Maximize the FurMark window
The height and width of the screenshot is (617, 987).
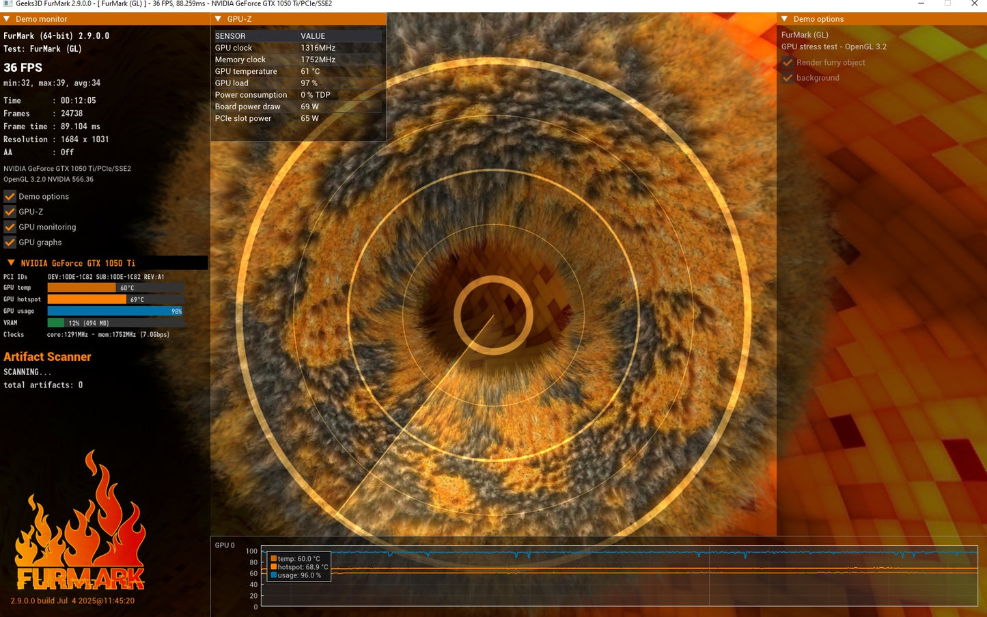[947, 4]
